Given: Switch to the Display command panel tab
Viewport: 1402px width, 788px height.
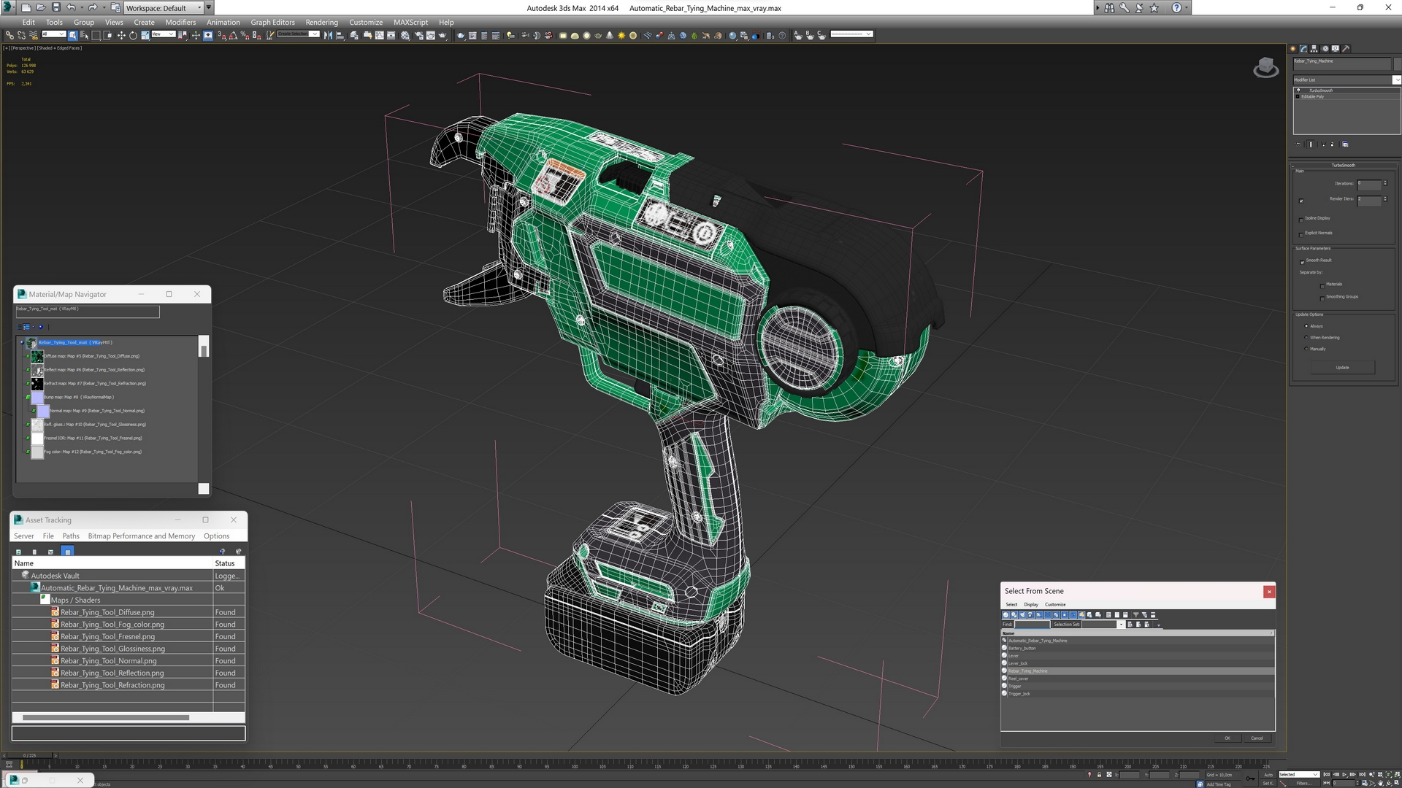Looking at the screenshot, I should click(x=1335, y=48).
